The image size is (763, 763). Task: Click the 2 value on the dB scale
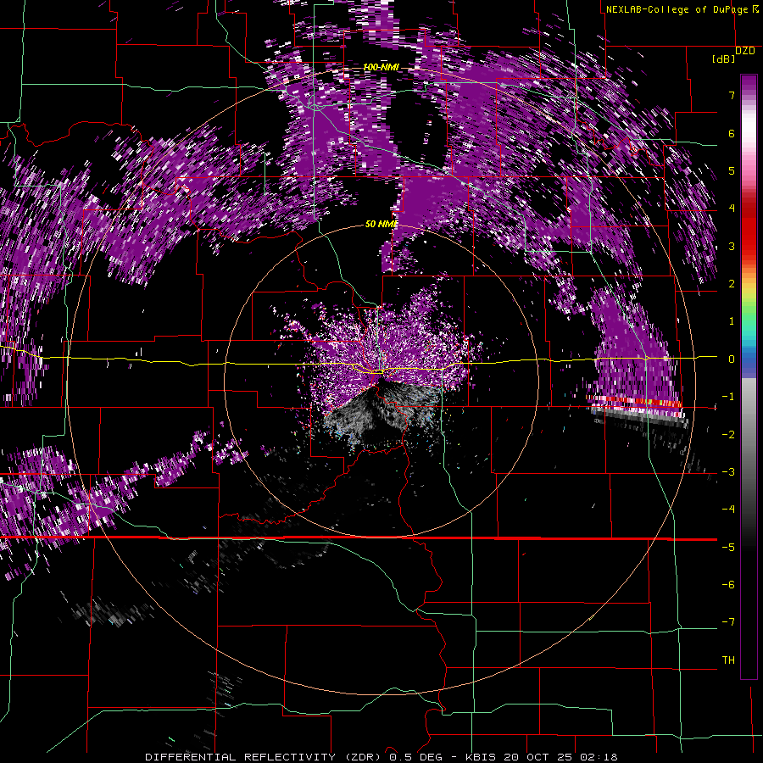732,284
